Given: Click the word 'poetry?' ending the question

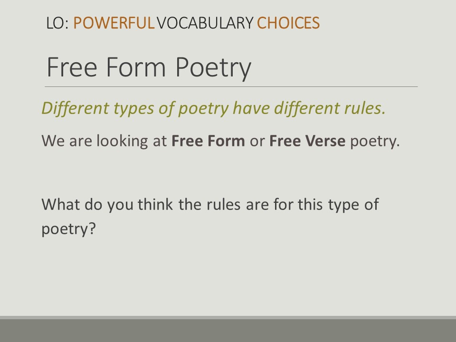Looking at the screenshot, I should click(x=68, y=230).
